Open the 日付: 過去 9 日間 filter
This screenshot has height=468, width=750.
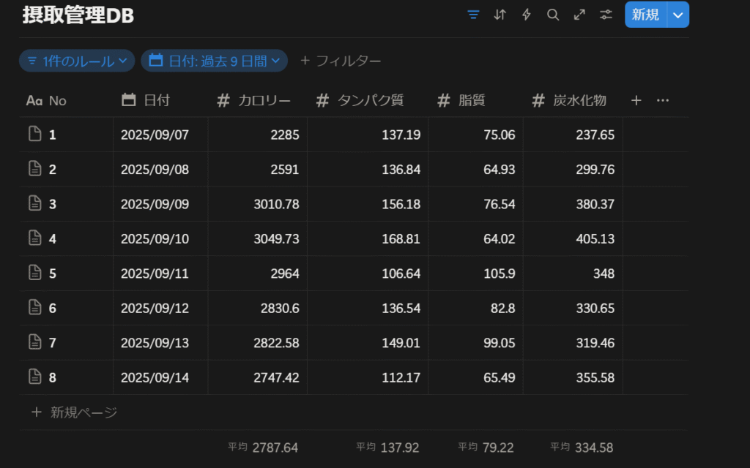(x=214, y=61)
